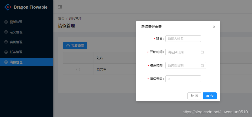252x117 pixels.
Task: Click the 新增请假申请 dialog title
Action: 151,27
